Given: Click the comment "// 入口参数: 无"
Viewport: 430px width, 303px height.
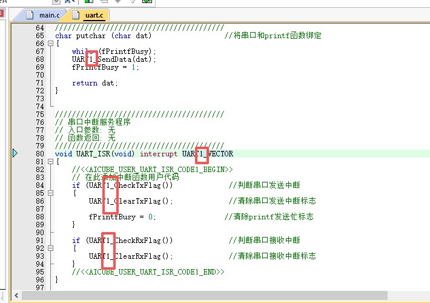Looking at the screenshot, I should pos(85,130).
